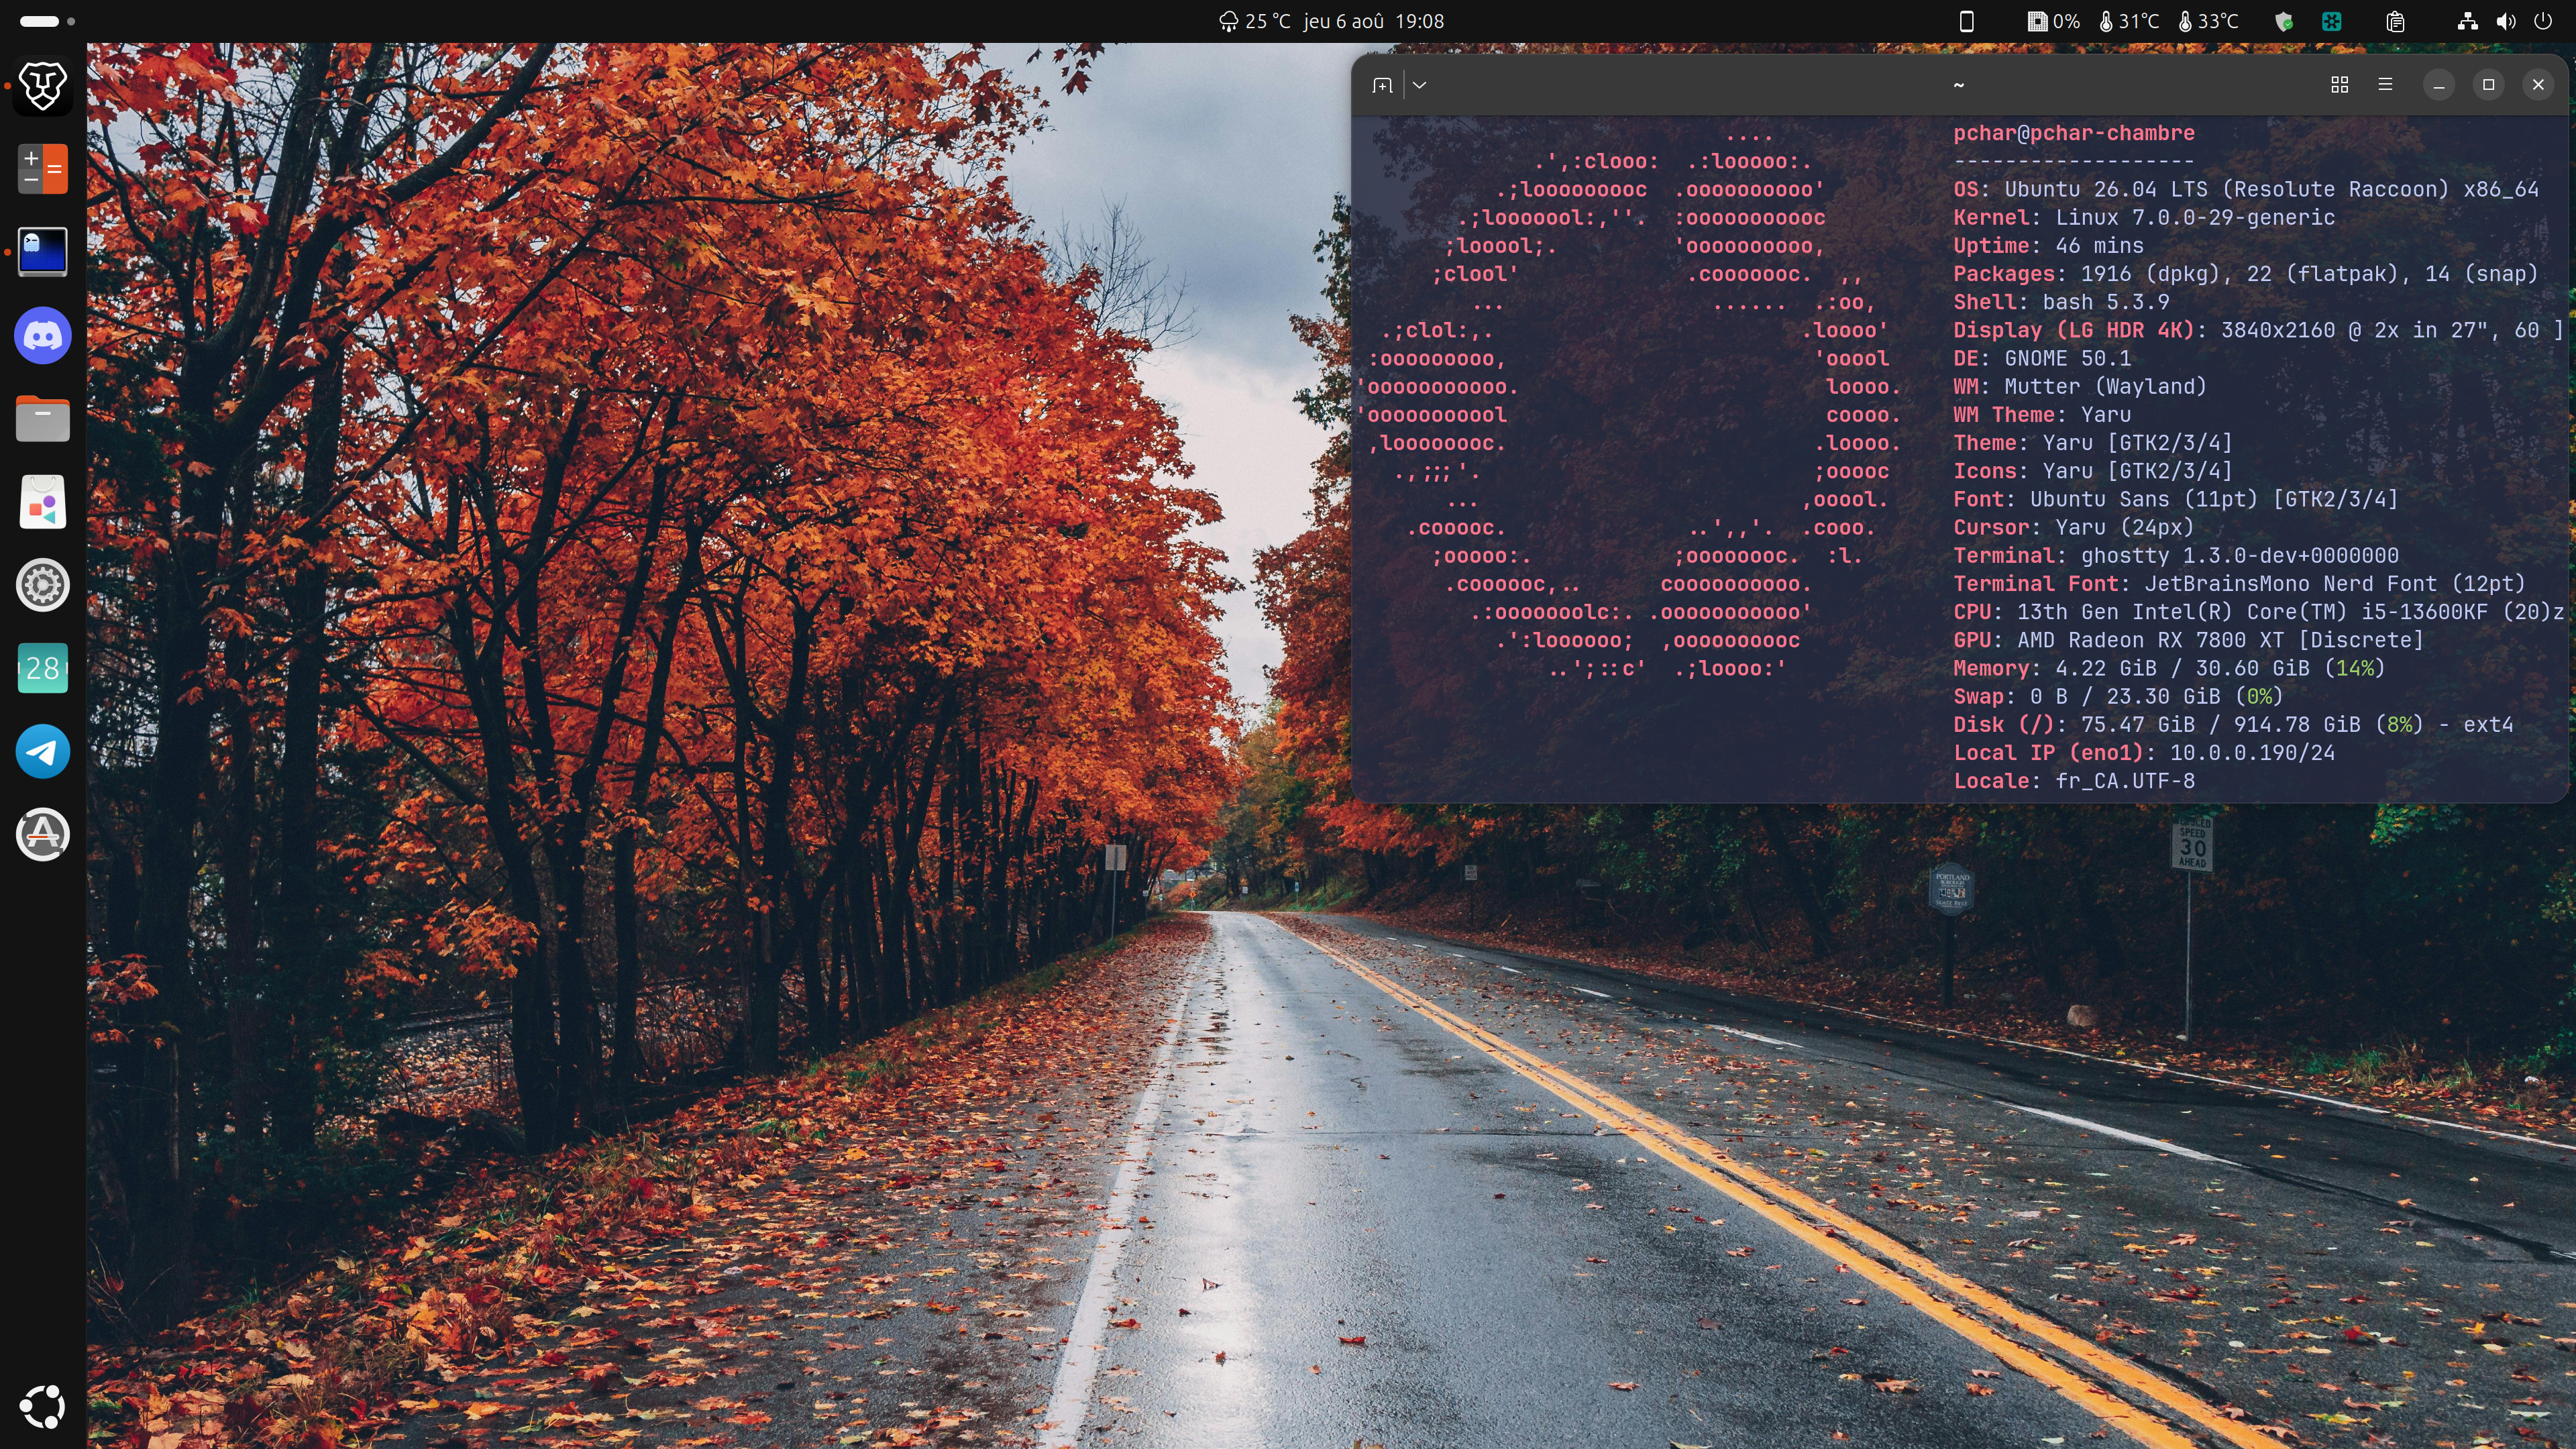Click the wired network icon in top bar
Viewport: 2576px width, 1449px height.
2468,21
